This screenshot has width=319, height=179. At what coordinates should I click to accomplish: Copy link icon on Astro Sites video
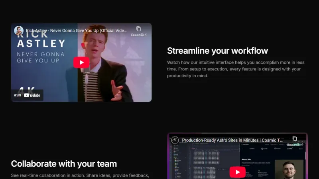click(x=295, y=138)
